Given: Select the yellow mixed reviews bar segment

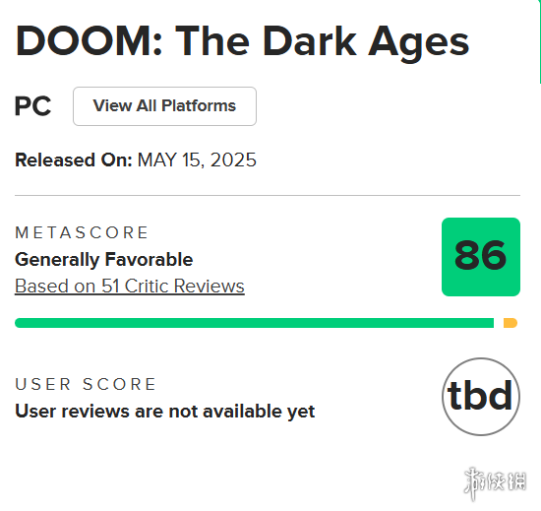Looking at the screenshot, I should coord(511,323).
